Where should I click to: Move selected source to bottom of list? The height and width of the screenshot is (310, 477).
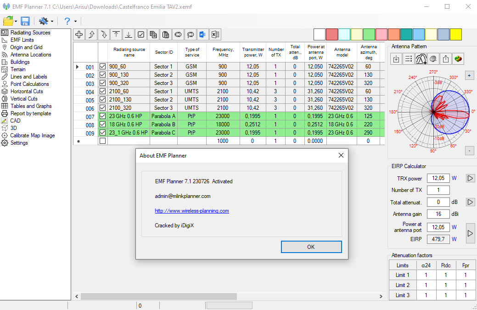129,35
